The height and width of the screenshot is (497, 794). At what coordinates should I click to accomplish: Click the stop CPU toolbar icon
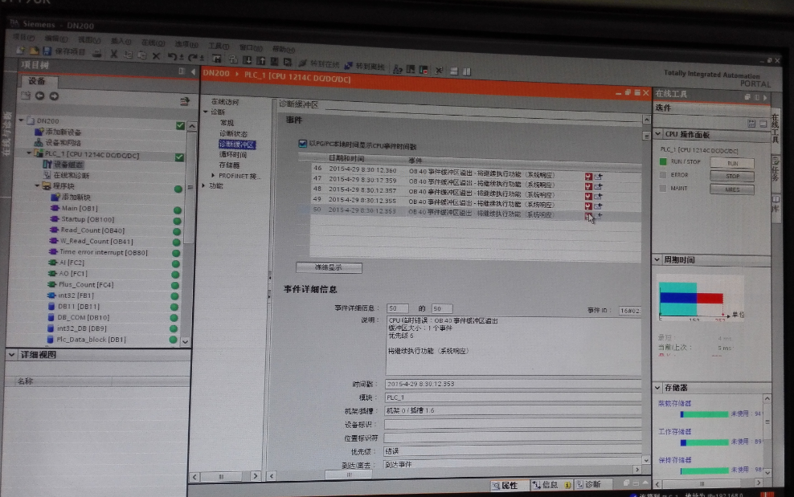tap(424, 70)
